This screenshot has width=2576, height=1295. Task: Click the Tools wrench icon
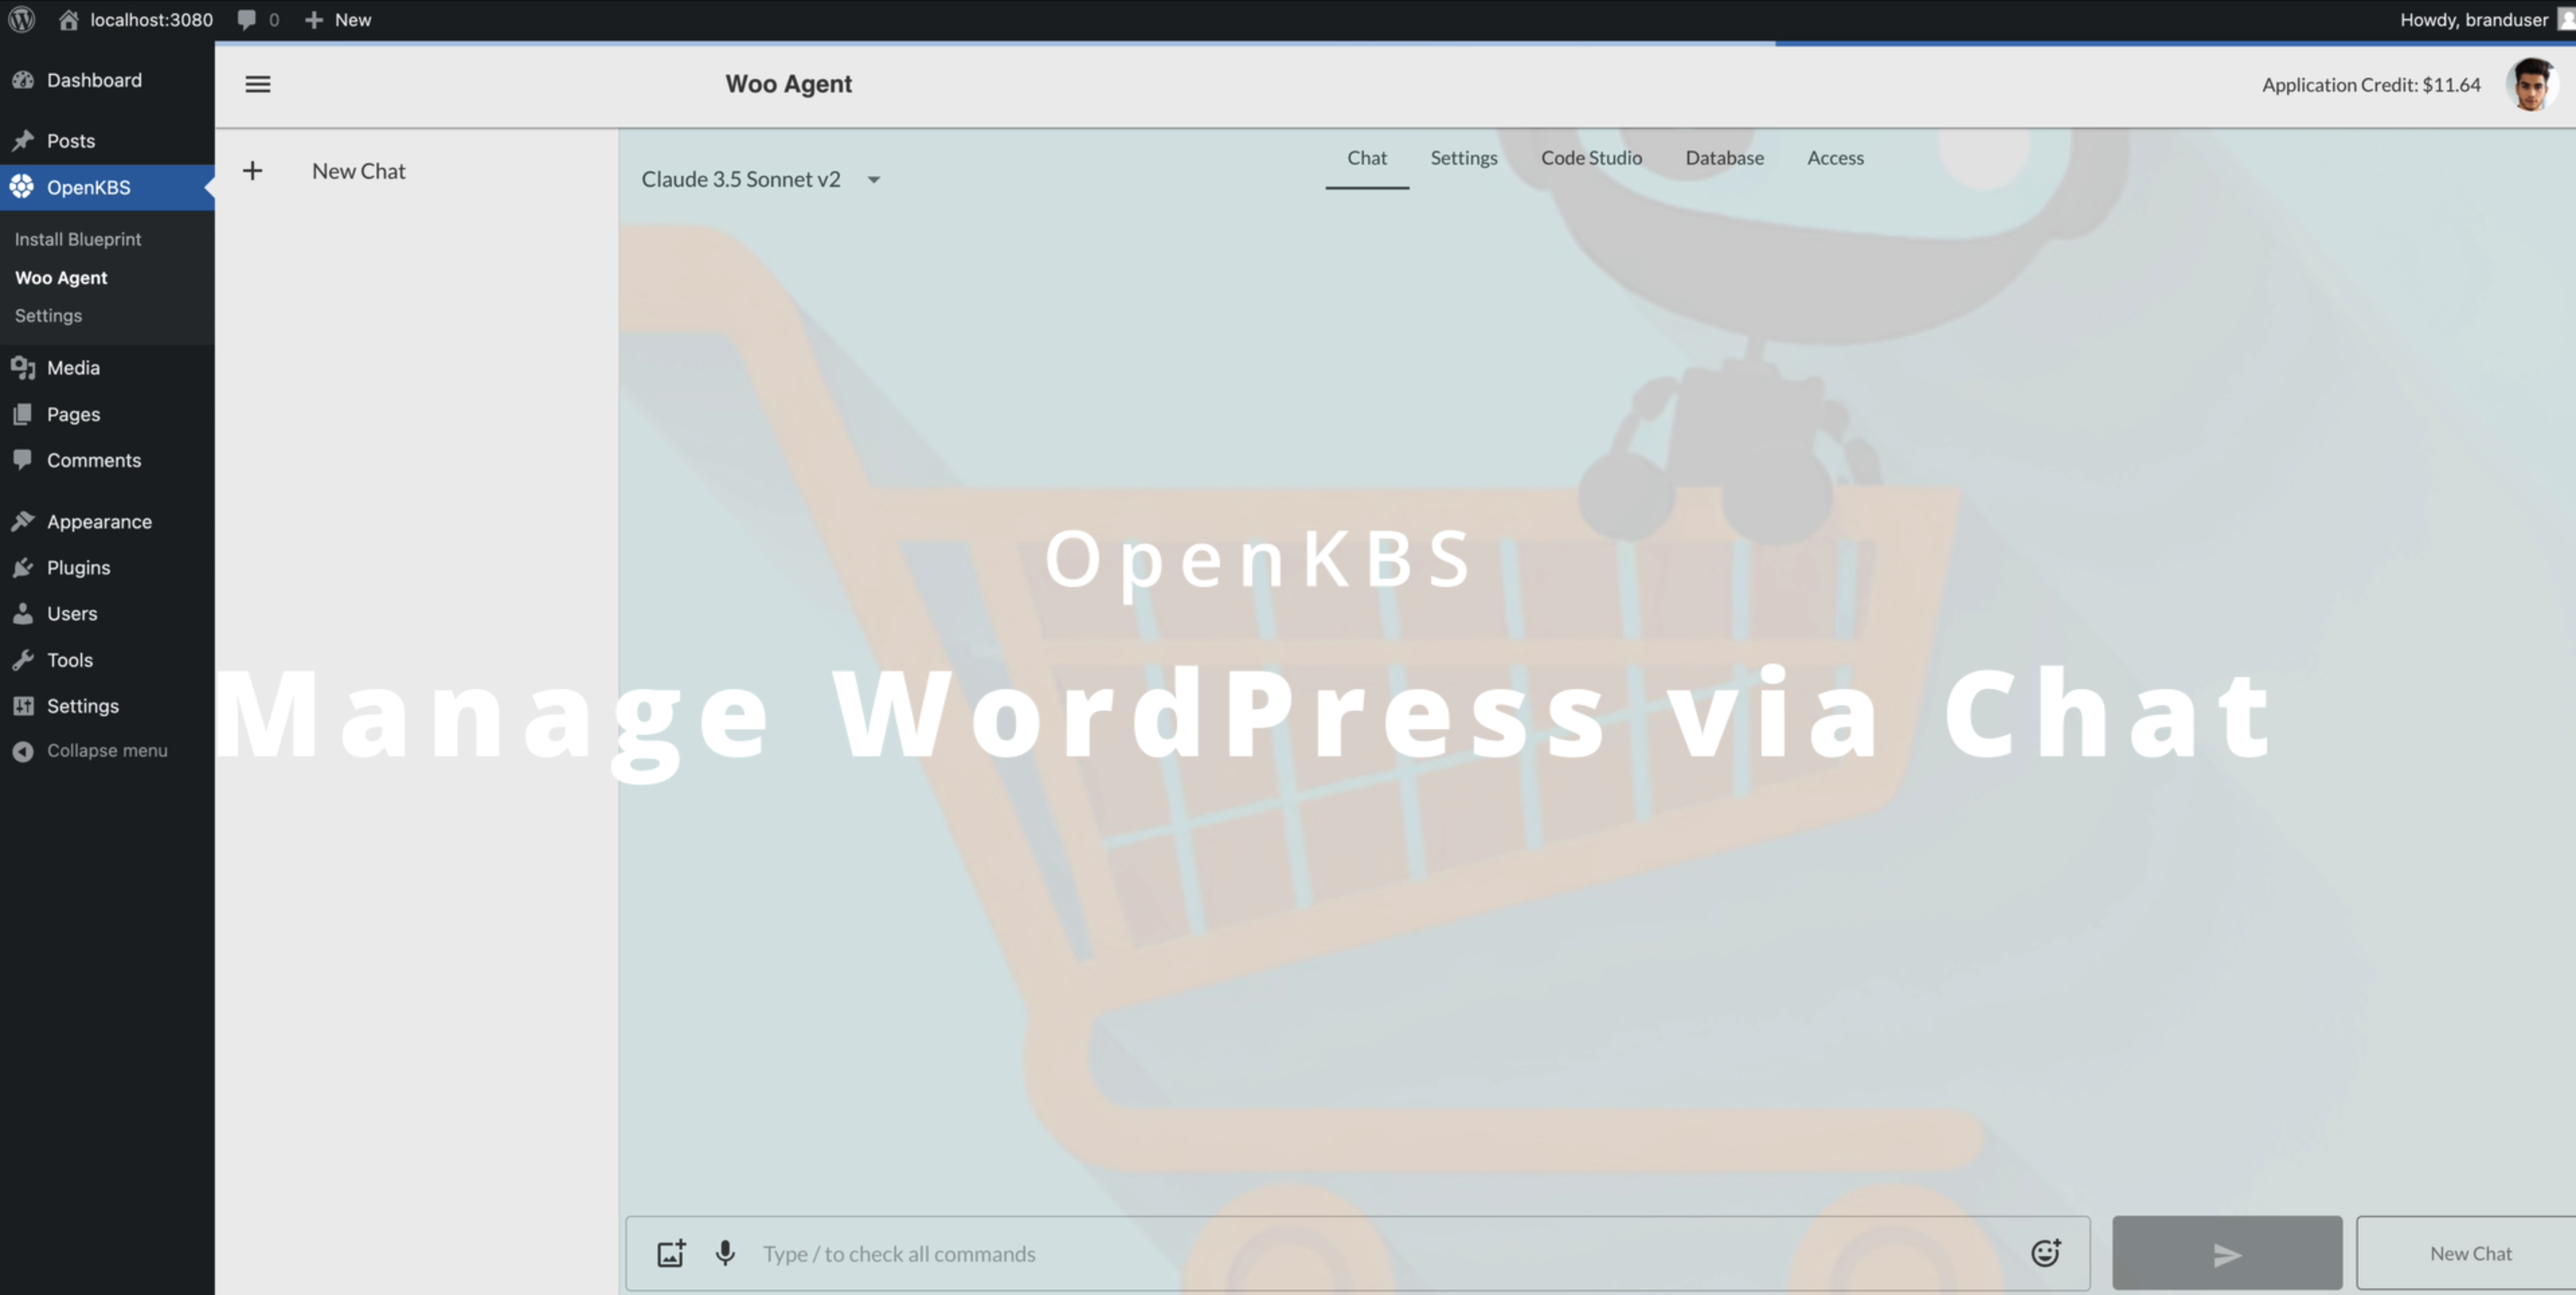click(23, 660)
